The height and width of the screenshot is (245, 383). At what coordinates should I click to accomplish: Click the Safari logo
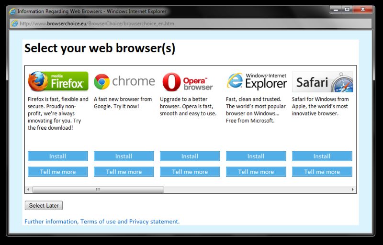tap(322, 82)
